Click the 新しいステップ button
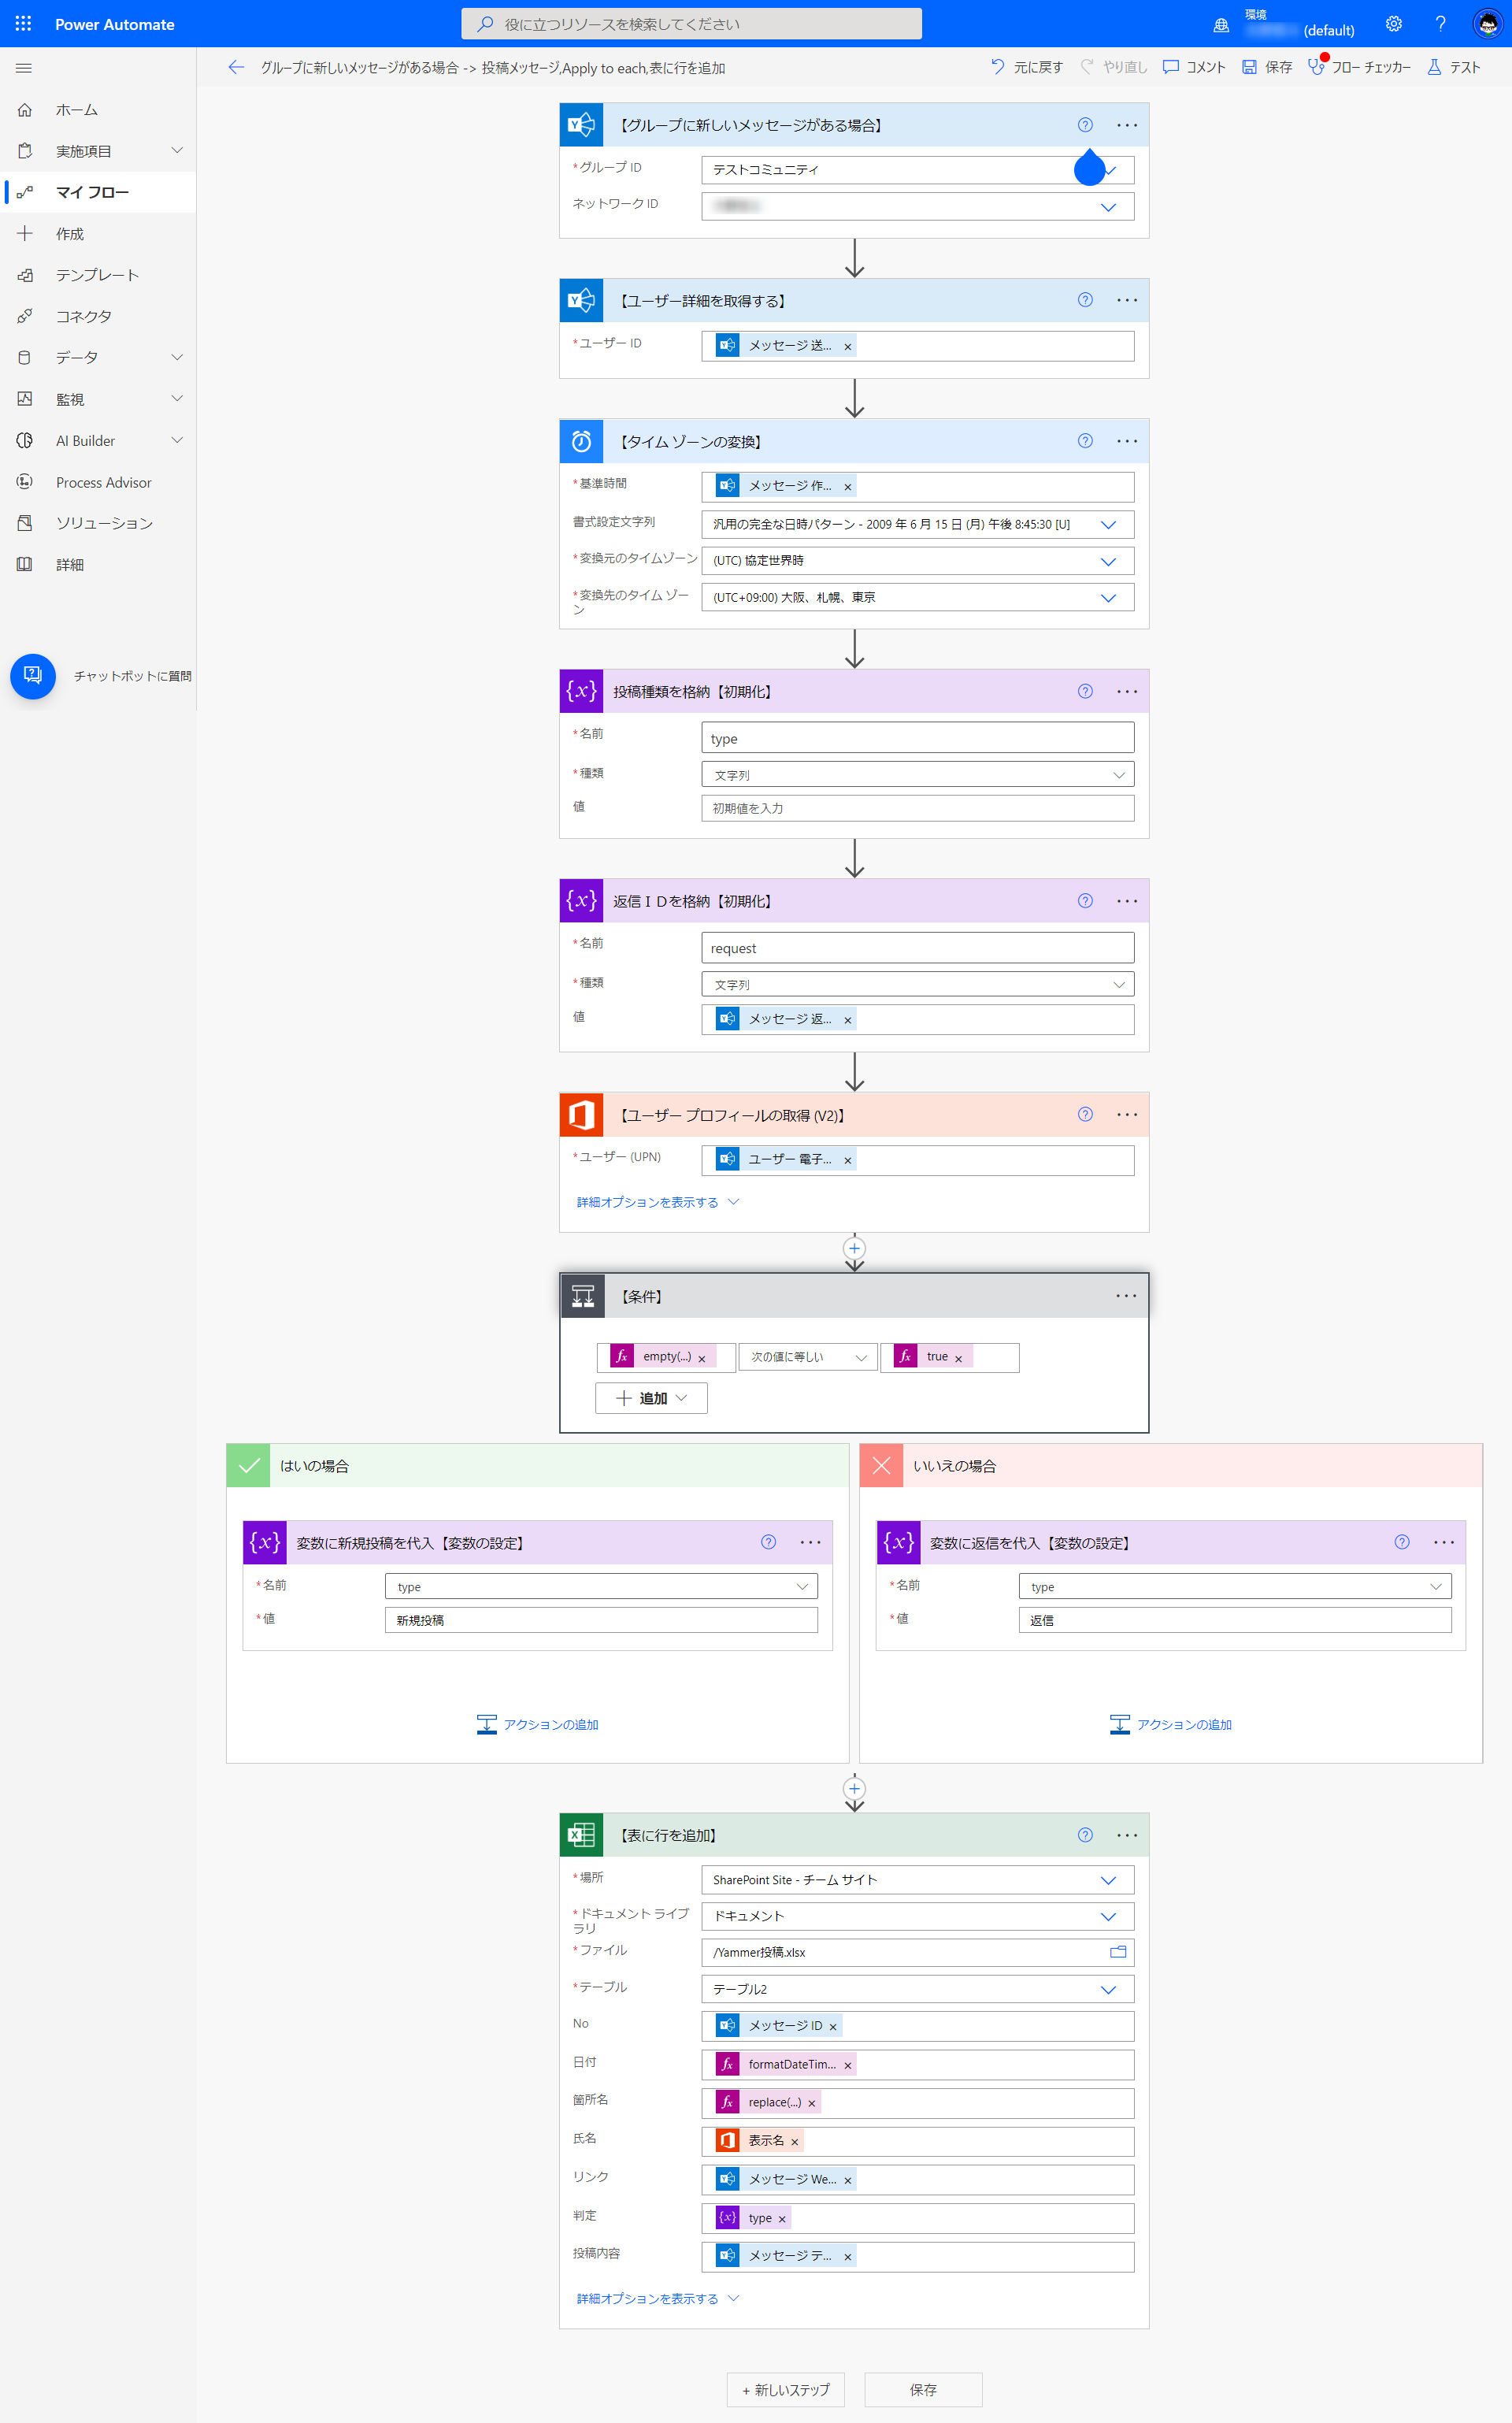Screen dimensions: 1512x2423 786,2389
